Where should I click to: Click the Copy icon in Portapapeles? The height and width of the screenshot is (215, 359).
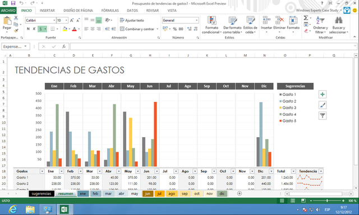click(16, 24)
